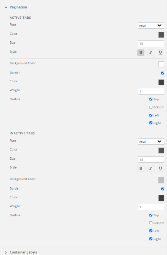The height and width of the screenshot is (255, 167).
Task: Toggle Italic style for Active Tabs
Action: pyautogui.click(x=151, y=52)
